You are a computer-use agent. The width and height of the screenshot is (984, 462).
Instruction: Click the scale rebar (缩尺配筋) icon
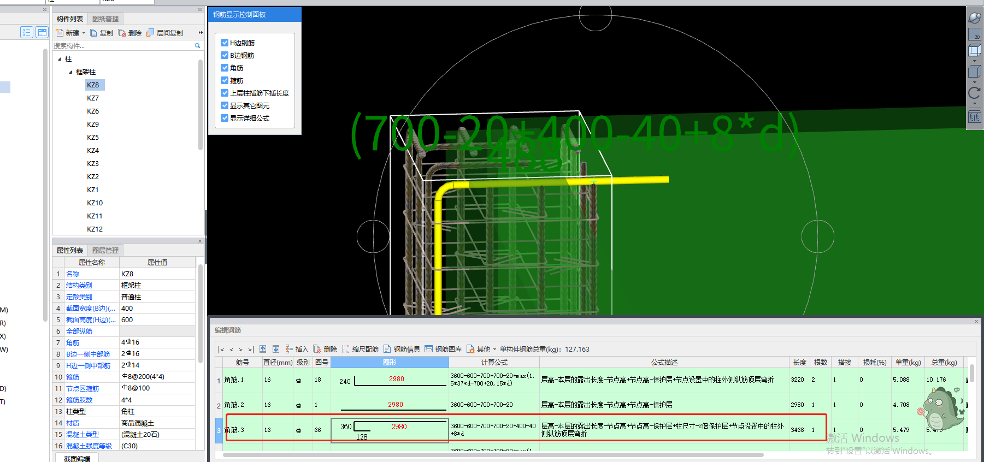pyautogui.click(x=346, y=349)
